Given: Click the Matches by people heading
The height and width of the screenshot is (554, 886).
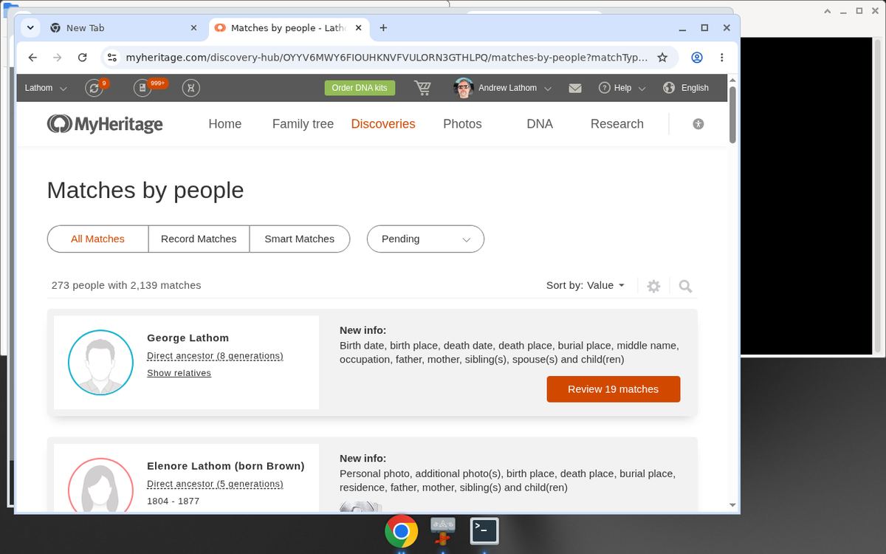Looking at the screenshot, I should tap(145, 190).
